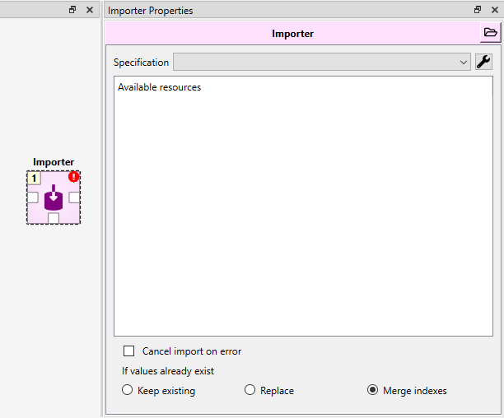Click the Available resources list header

click(160, 87)
